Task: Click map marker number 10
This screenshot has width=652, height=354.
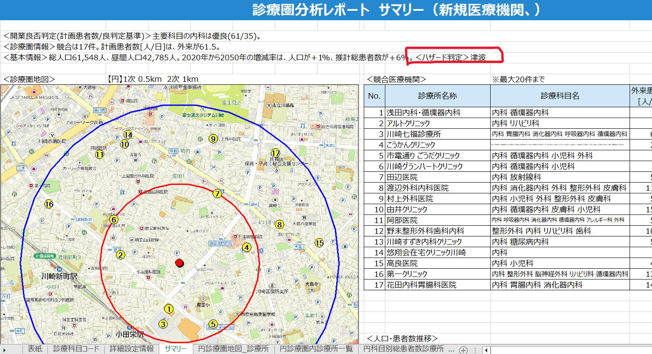Action: click(x=125, y=144)
